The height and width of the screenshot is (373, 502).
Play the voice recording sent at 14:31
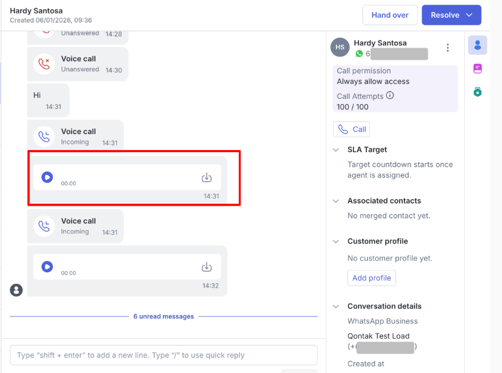point(47,177)
